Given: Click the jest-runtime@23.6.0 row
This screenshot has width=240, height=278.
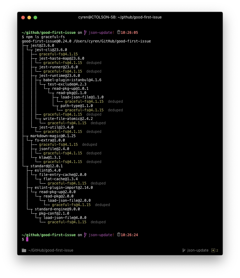Looking at the screenshot, I should pyautogui.click(x=59, y=76).
